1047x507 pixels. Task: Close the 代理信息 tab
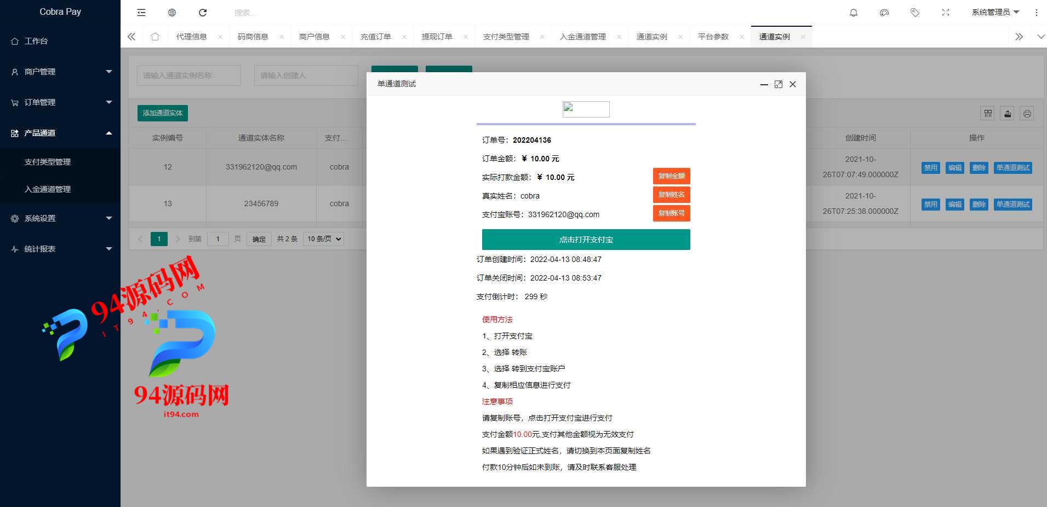point(220,37)
